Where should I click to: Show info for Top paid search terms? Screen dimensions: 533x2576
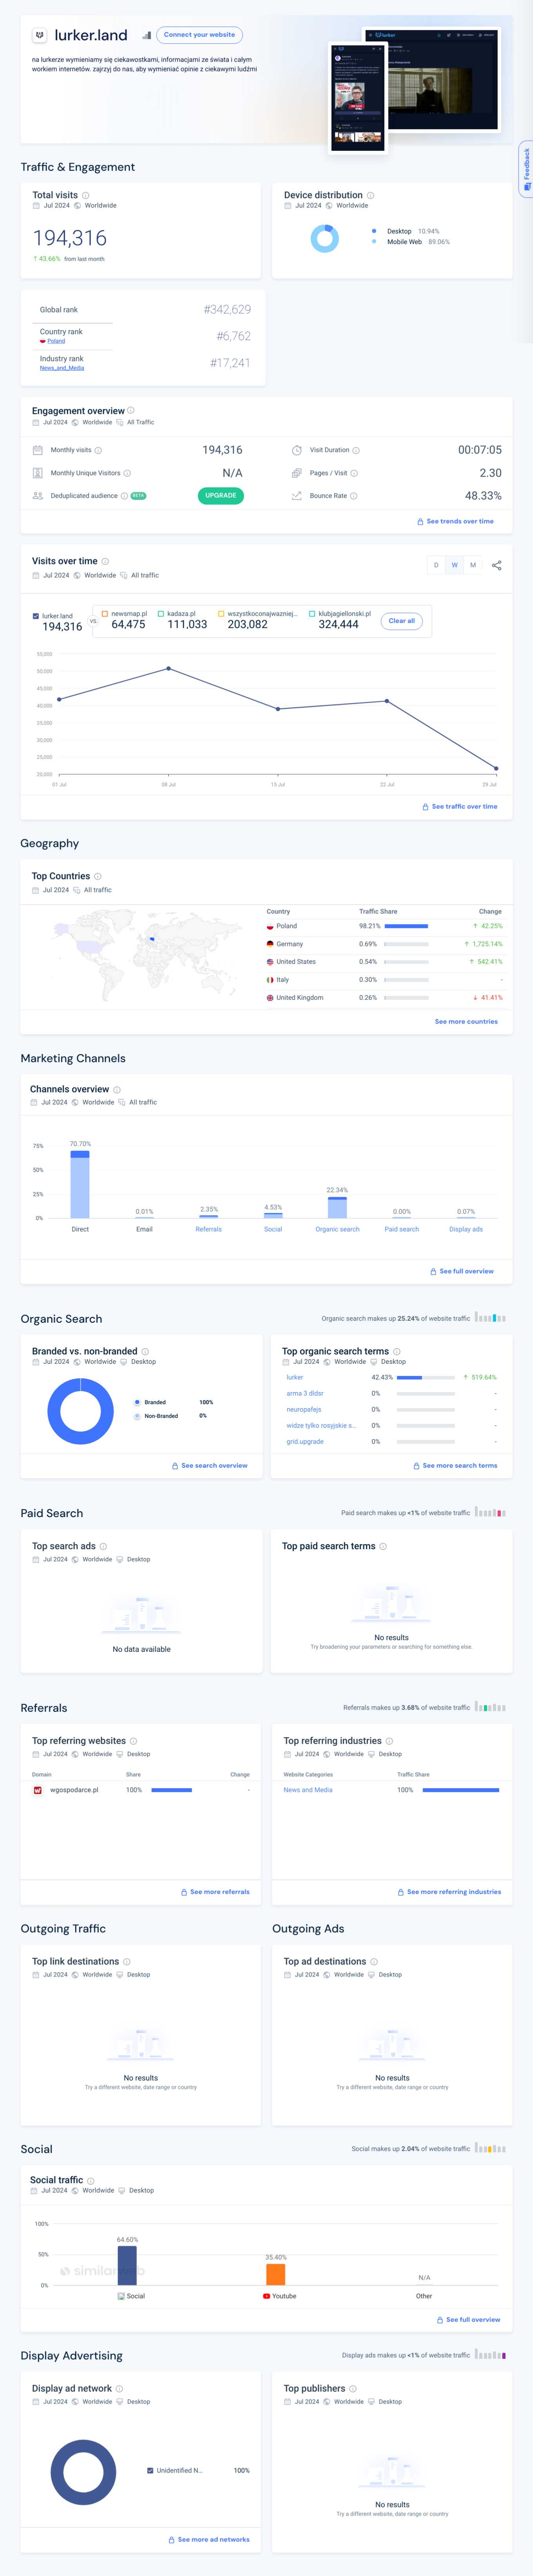pyautogui.click(x=383, y=1546)
